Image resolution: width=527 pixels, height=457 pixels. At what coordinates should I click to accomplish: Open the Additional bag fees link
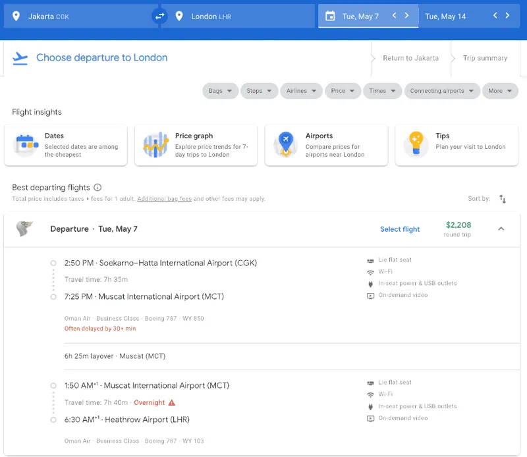[x=164, y=199]
